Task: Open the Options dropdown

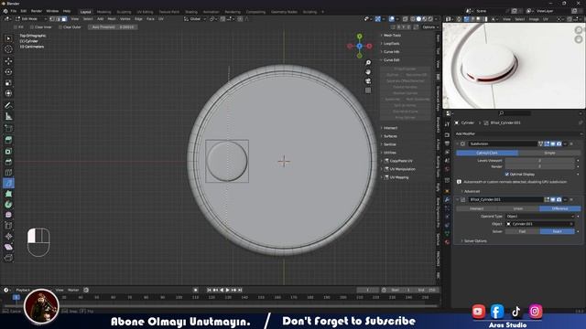Action: (430, 27)
